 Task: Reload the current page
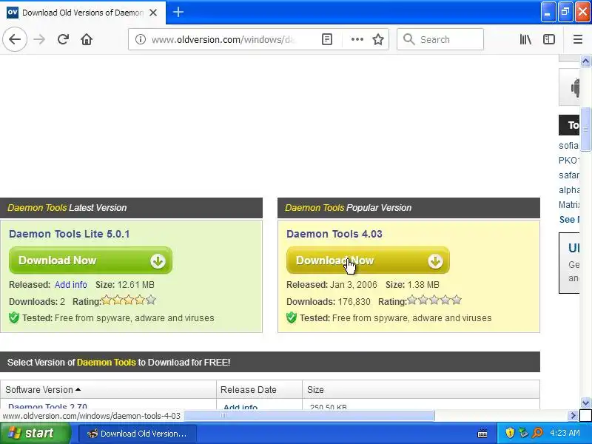click(63, 39)
